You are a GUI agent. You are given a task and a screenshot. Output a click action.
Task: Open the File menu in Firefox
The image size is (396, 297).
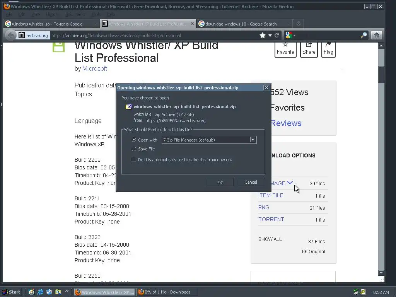pos(9,14)
